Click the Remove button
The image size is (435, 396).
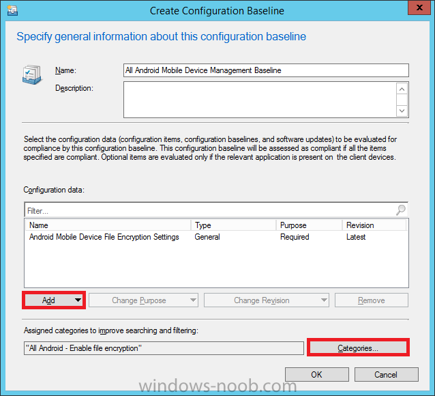(372, 300)
